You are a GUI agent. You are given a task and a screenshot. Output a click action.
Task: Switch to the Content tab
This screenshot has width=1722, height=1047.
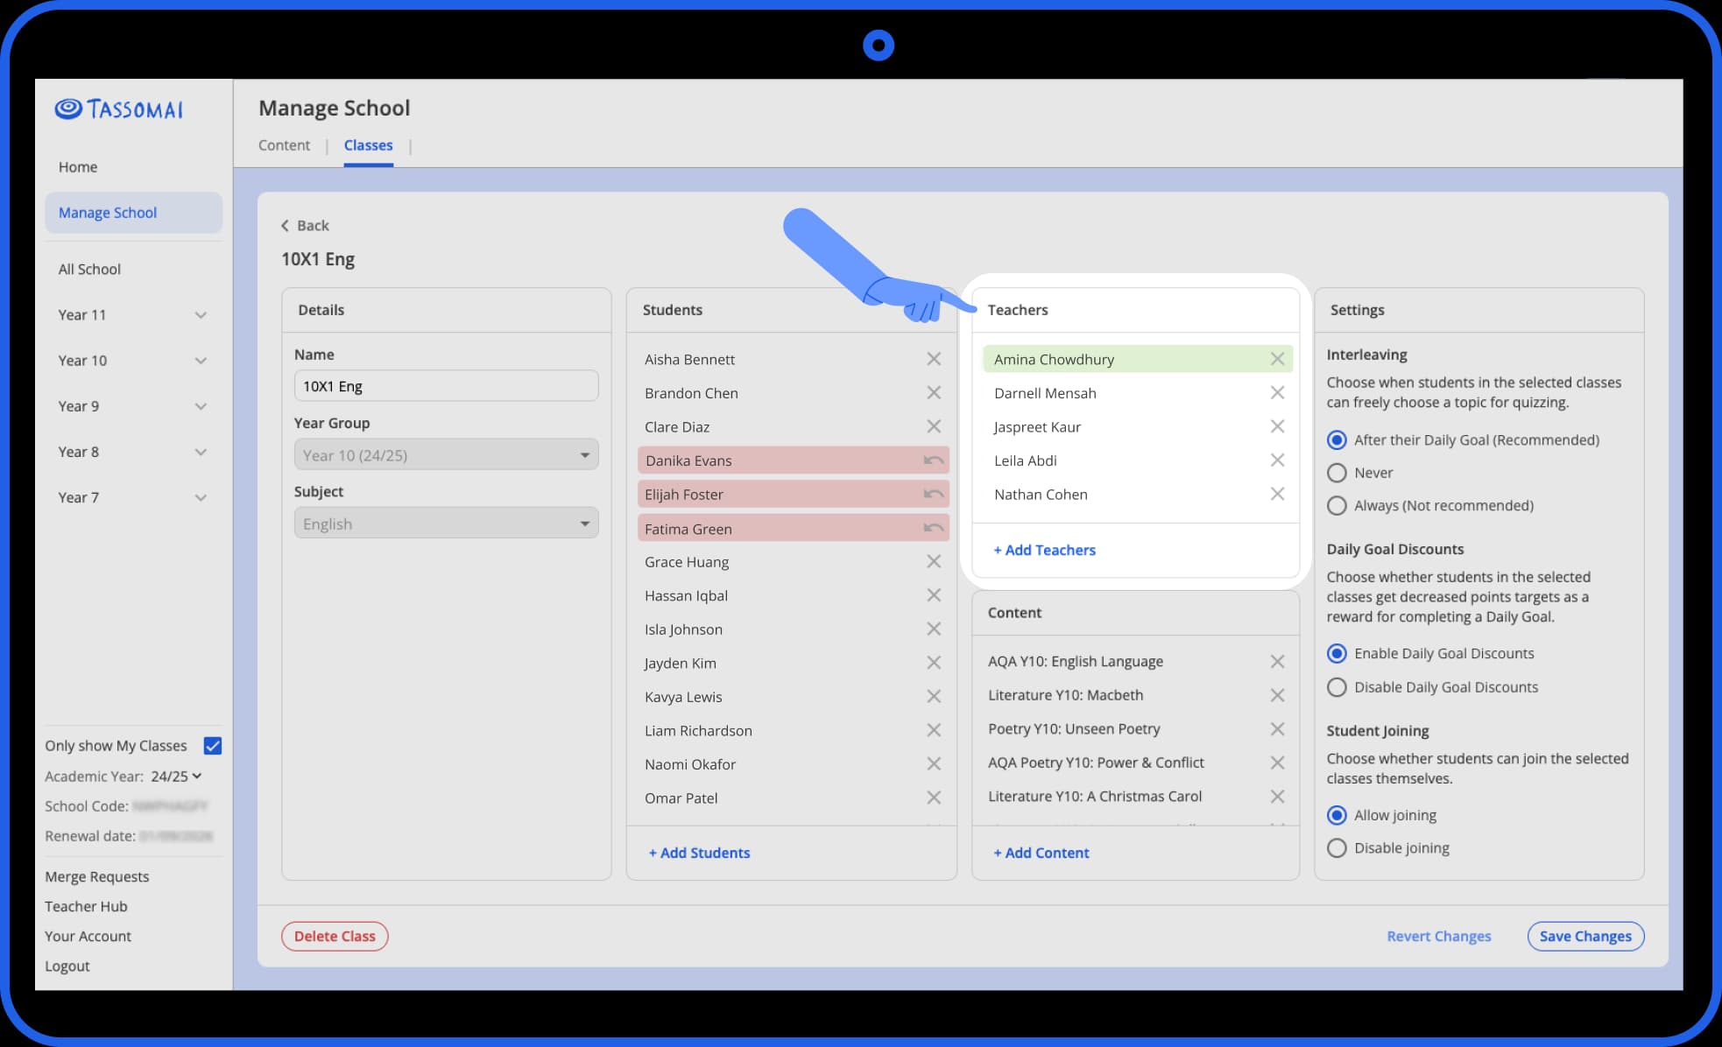(284, 145)
